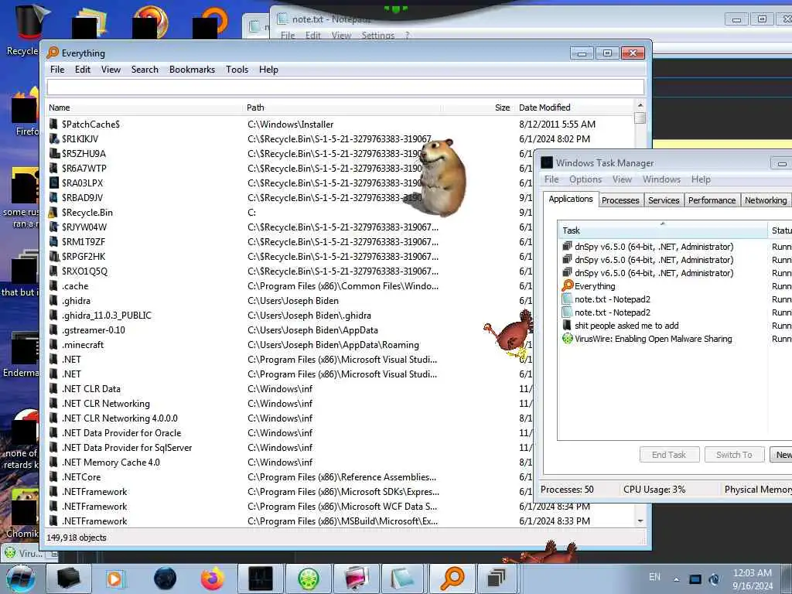Open the File menu in Everything

click(x=57, y=70)
